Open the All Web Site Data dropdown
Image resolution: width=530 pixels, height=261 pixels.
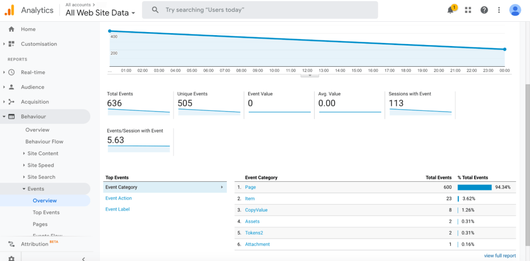point(100,13)
